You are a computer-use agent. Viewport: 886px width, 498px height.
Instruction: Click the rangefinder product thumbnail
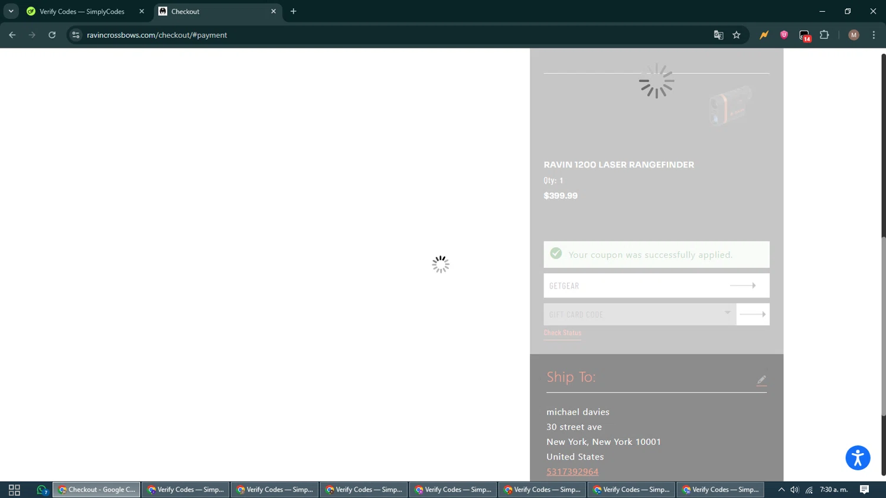[731, 105]
